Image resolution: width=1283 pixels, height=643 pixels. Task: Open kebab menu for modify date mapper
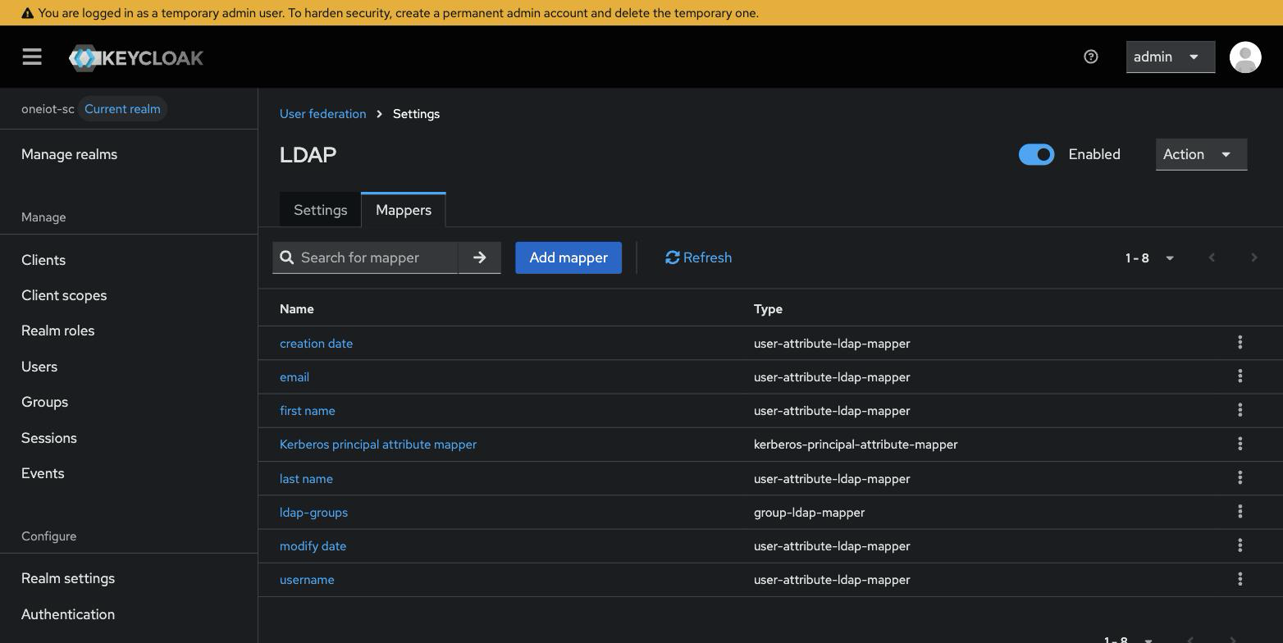[x=1240, y=545]
